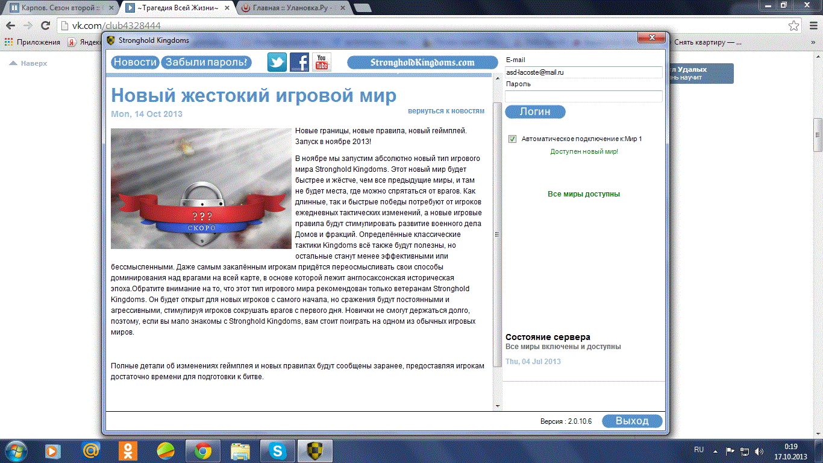Screen dimensions: 823x463
Task: Open a new browser tab
Action: [362, 8]
